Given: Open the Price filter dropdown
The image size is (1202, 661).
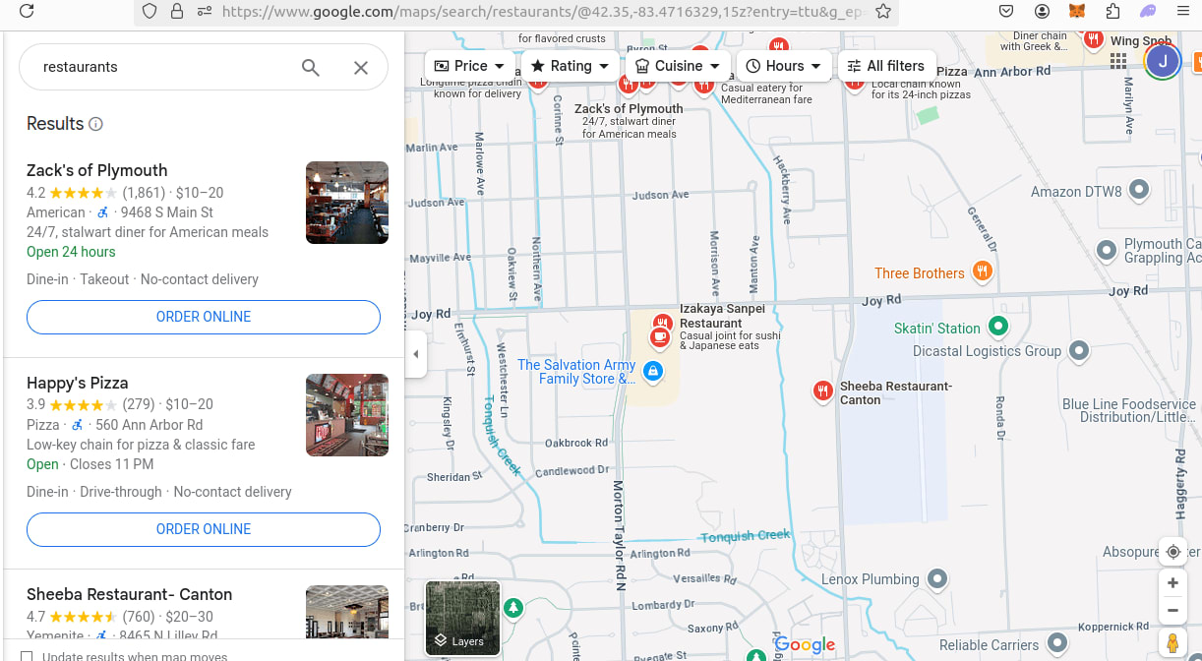Looking at the screenshot, I should click(x=470, y=66).
